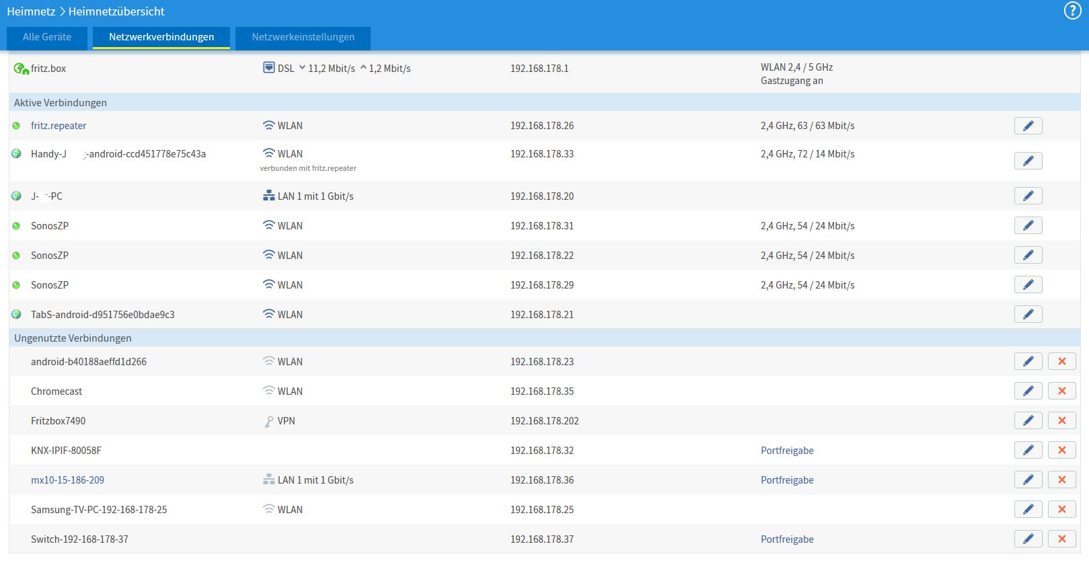Viewport: 1089px width, 569px height.
Task: Delete the android-b40188aeffd1d266 entry
Action: point(1061,361)
